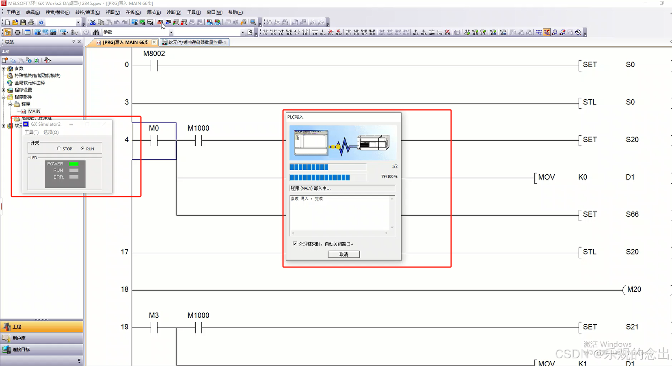Screen dimensions: 672x366
Task: Open the 调试(B) menu
Action: pos(153,12)
